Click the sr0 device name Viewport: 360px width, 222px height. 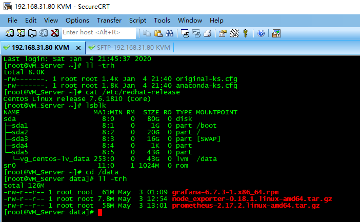click(10, 166)
